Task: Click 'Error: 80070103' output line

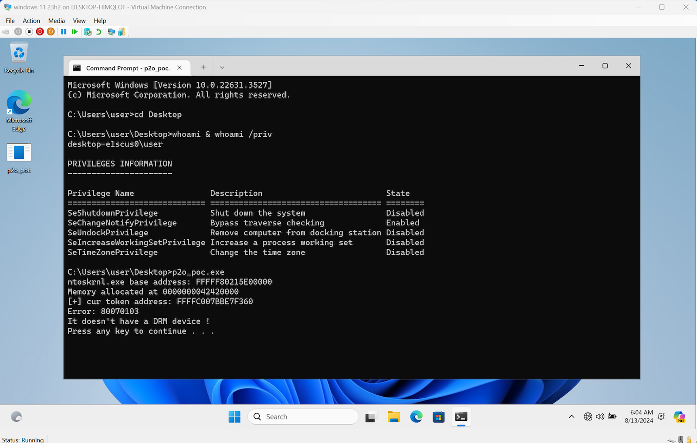Action: (103, 312)
